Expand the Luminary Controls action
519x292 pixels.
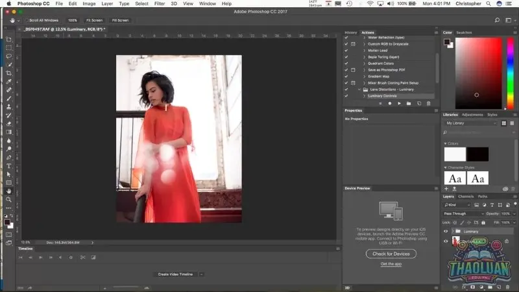pyautogui.click(x=365, y=96)
